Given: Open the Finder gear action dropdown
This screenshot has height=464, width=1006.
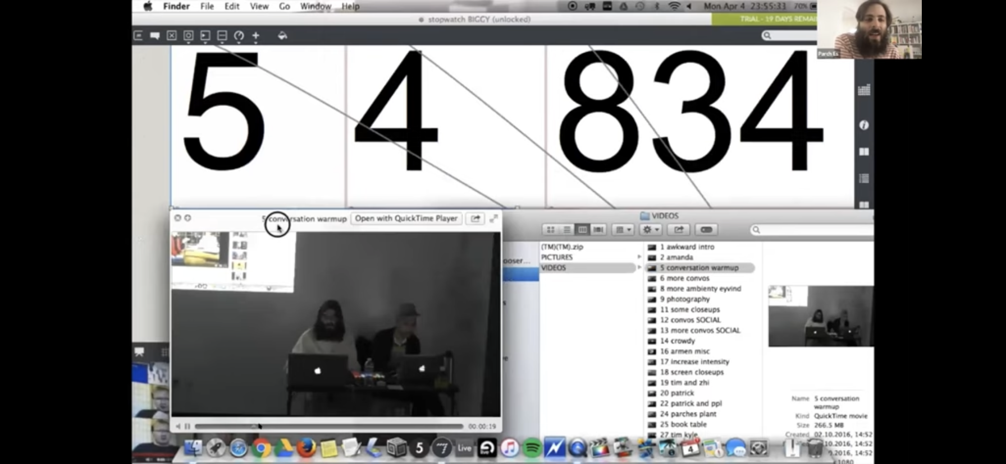Looking at the screenshot, I should click(x=650, y=230).
